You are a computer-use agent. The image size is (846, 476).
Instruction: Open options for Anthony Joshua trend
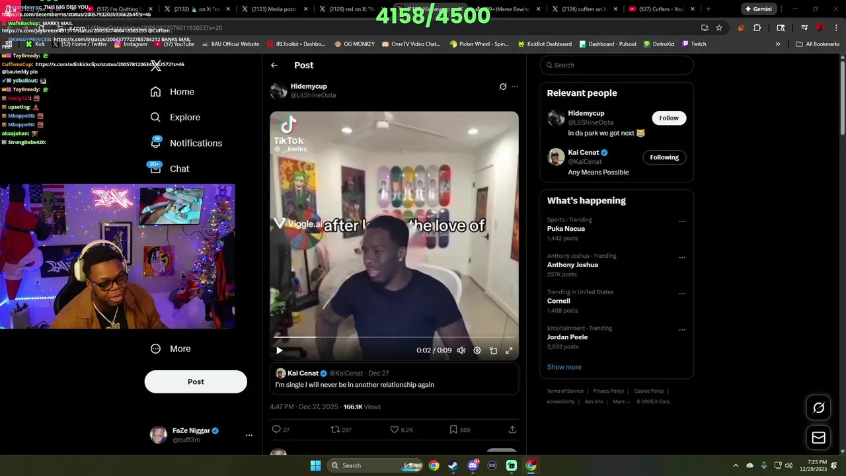click(x=682, y=258)
